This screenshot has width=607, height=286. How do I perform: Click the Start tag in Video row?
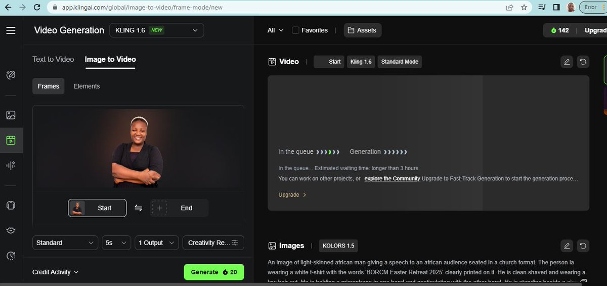(329, 62)
